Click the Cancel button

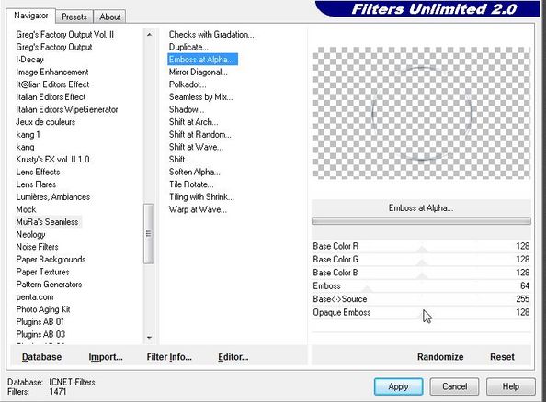point(454,386)
